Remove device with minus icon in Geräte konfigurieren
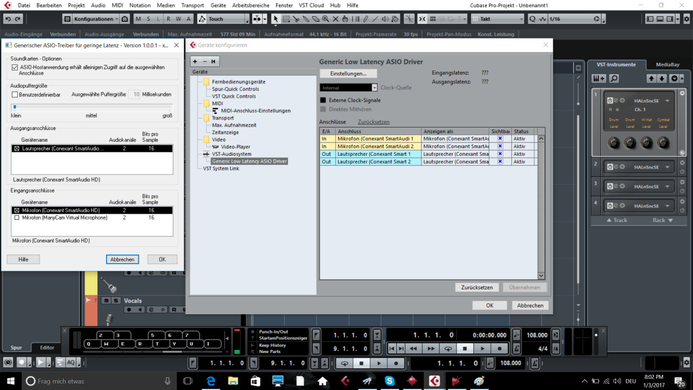Viewport: 693px width, 390px height. (x=204, y=61)
